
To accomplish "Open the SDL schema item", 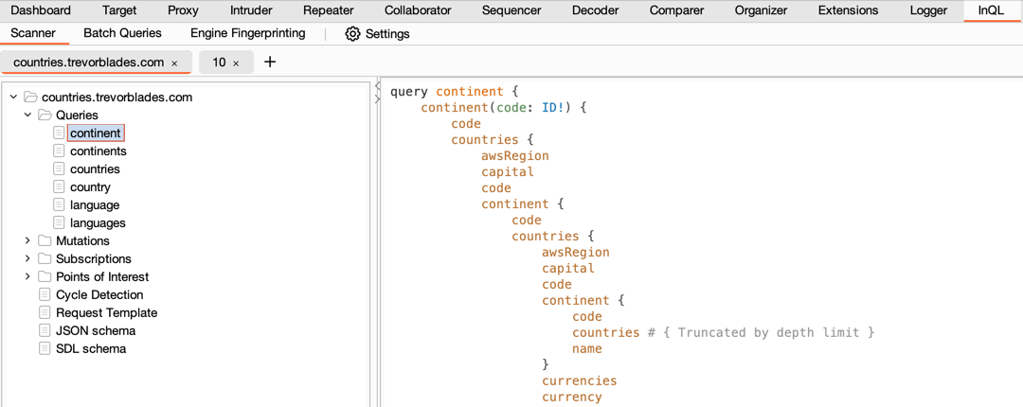I will click(91, 349).
